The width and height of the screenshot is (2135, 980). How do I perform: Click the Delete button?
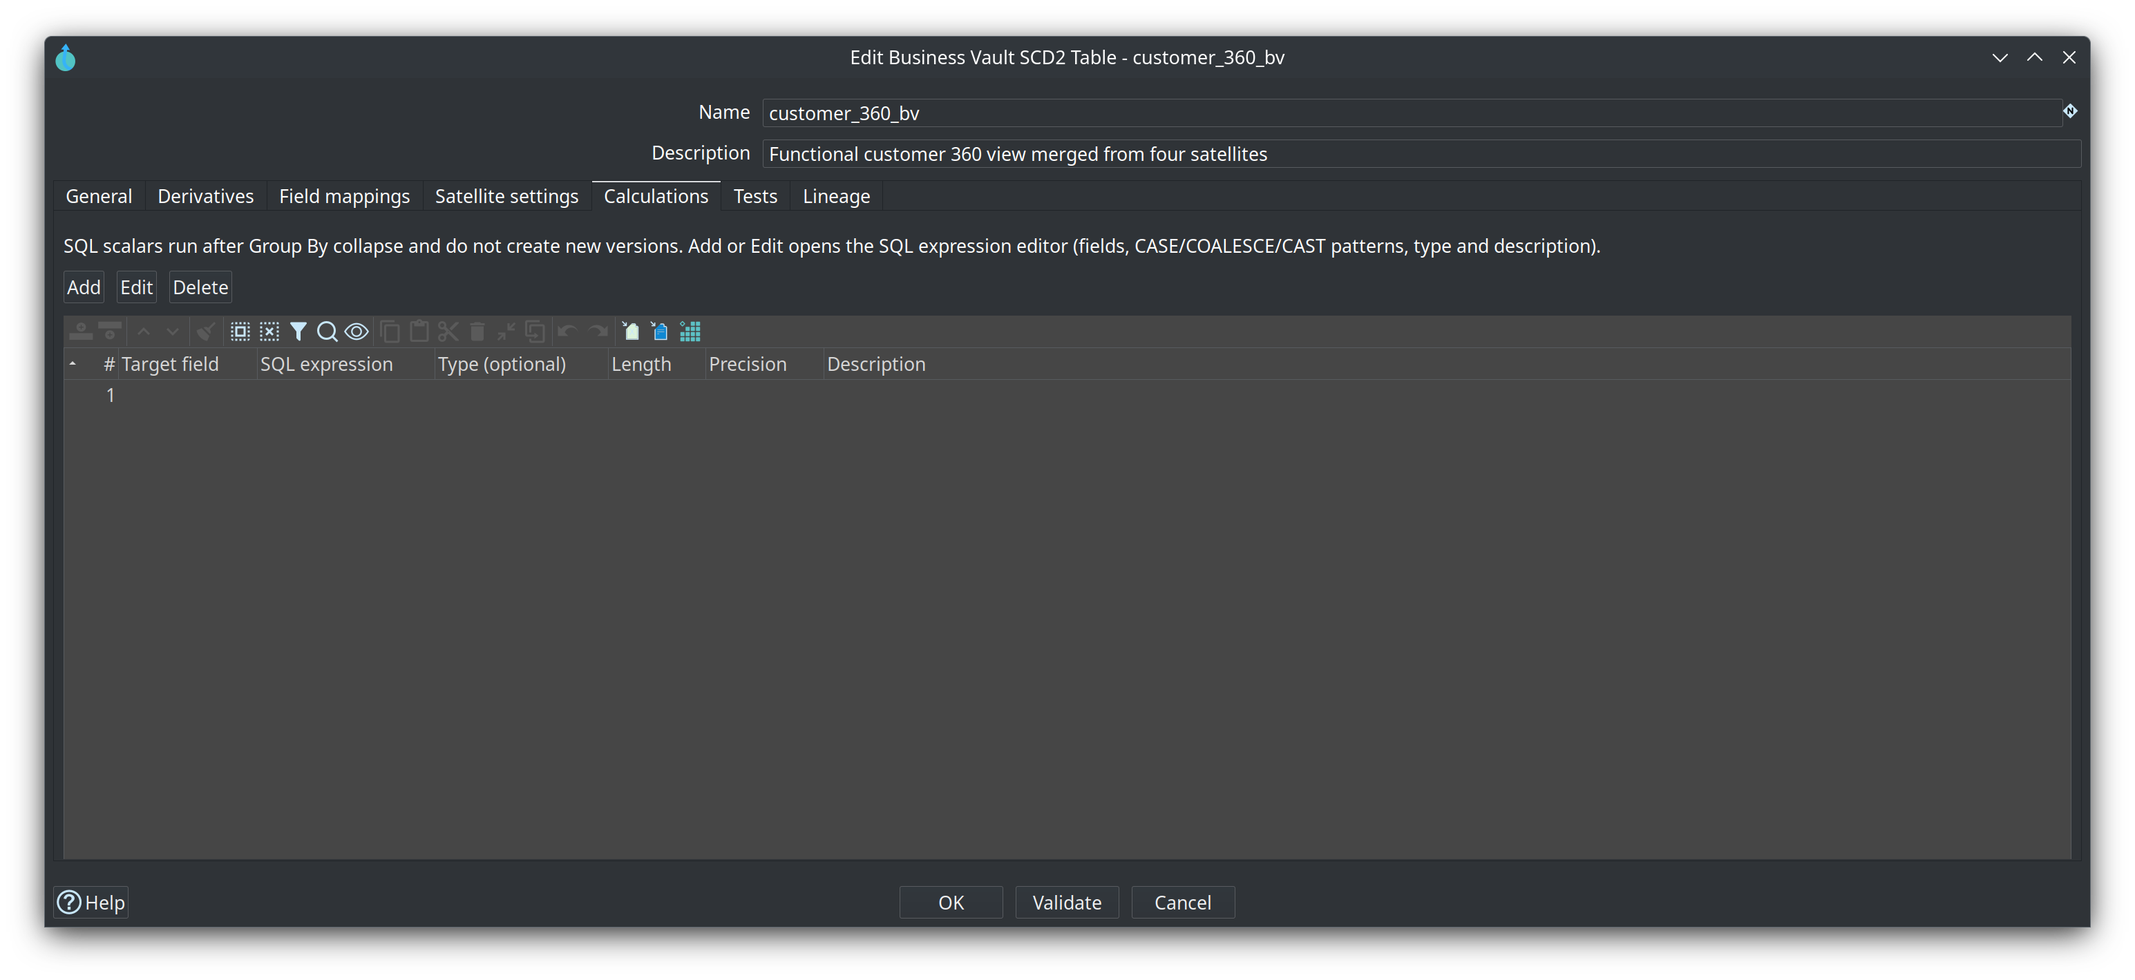click(200, 287)
